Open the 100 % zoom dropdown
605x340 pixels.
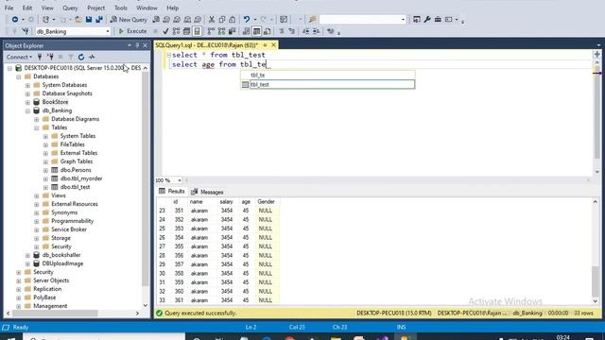pyautogui.click(x=180, y=180)
